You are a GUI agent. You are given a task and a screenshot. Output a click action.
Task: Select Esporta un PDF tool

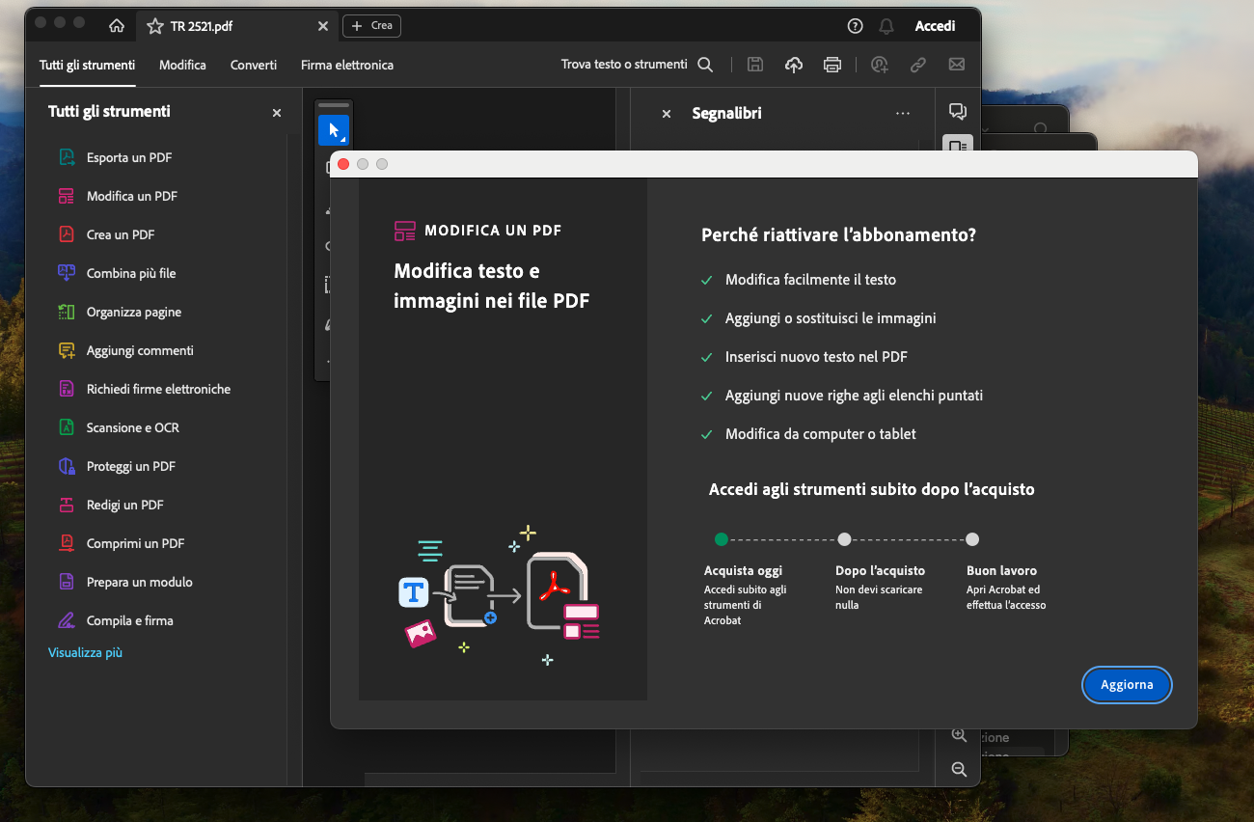coord(129,157)
